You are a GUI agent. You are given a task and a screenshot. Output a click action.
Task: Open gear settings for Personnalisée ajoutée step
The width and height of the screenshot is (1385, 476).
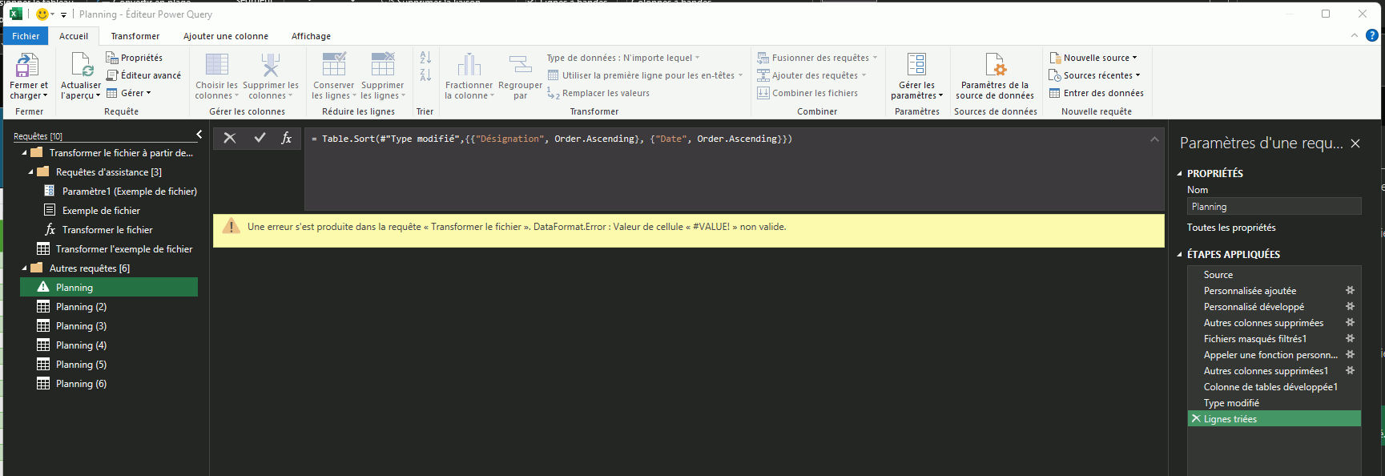click(1350, 290)
